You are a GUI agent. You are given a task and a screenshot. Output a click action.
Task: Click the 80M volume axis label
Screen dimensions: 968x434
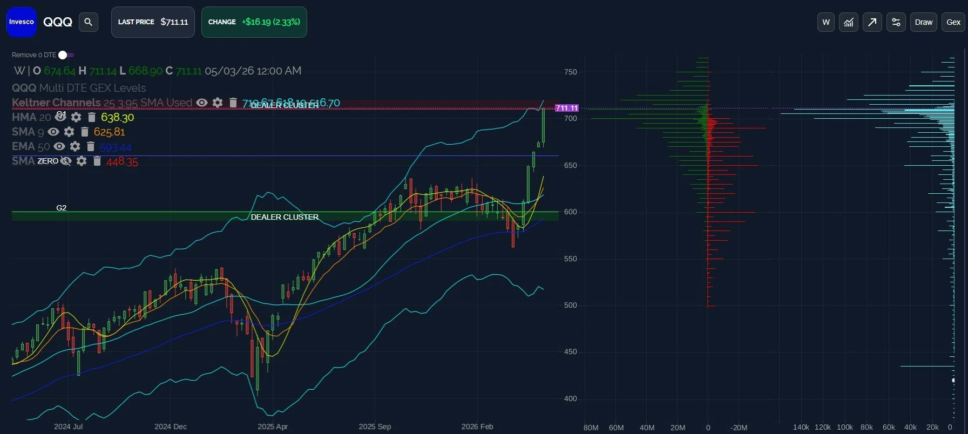[591, 428]
